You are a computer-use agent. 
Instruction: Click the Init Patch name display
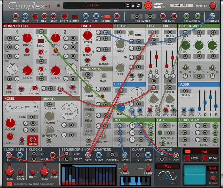tap(94, 5)
